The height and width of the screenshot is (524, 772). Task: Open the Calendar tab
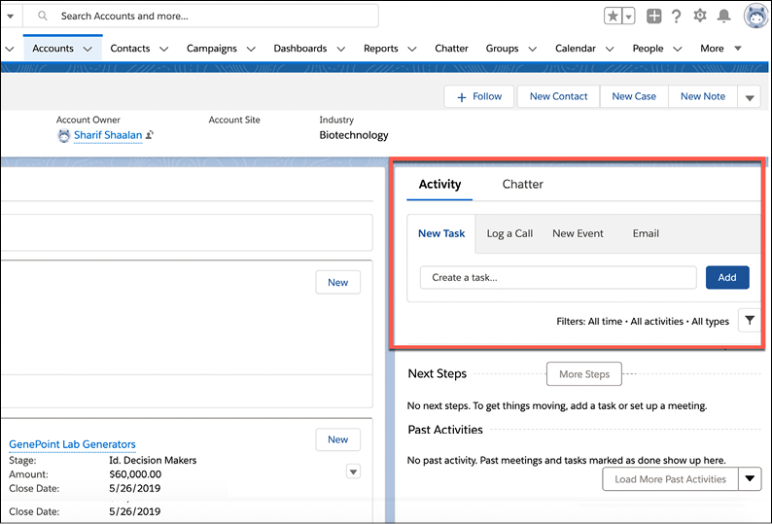(575, 49)
